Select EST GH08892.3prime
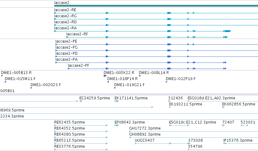The height and width of the screenshot is (151, 258). click(145, 134)
